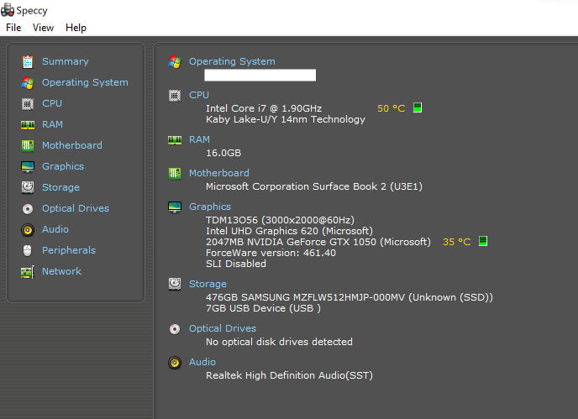The image size is (578, 419).
Task: Click the Intel Core i7 @ 1.90GHz text
Action: (x=264, y=108)
